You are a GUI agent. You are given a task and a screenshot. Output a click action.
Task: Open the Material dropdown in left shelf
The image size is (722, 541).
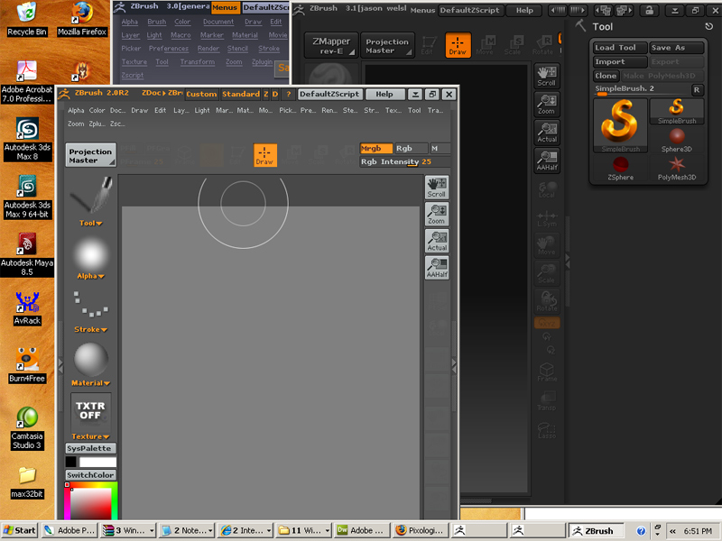click(x=90, y=382)
